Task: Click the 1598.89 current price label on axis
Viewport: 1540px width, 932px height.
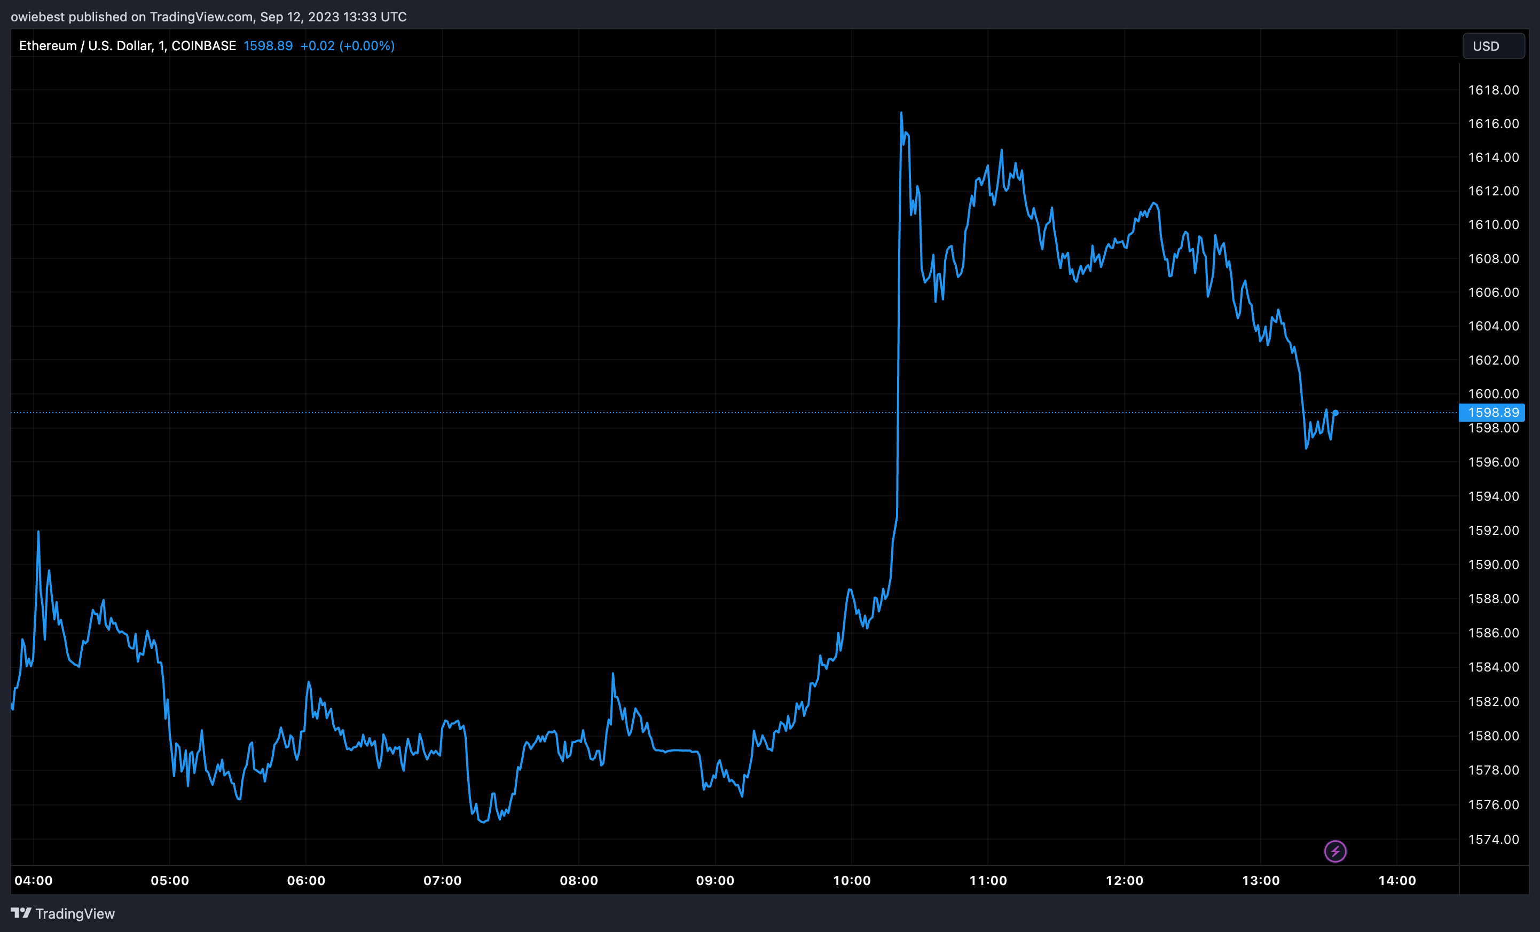Action: click(x=1492, y=412)
